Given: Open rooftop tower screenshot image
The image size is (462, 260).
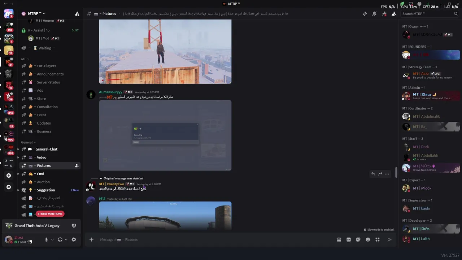Looking at the screenshot, I should (165, 52).
